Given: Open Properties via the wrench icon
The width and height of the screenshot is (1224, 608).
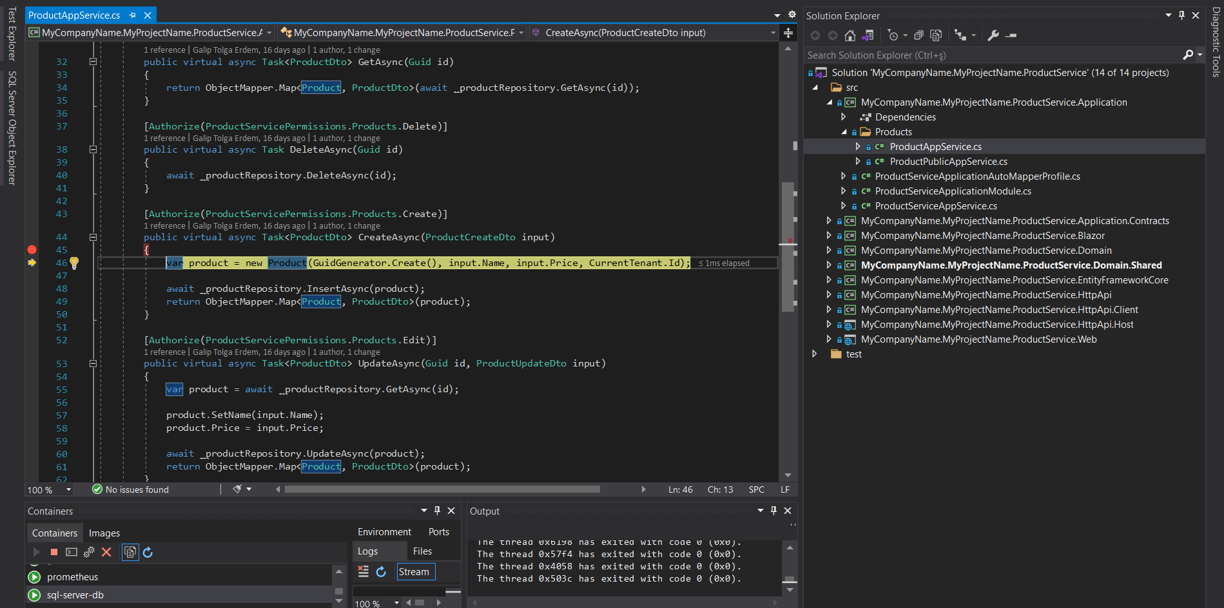Looking at the screenshot, I should click(x=993, y=35).
